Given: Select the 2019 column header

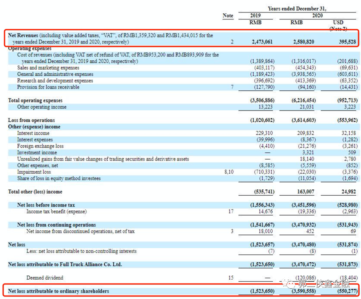Looking at the screenshot, I should (255, 15).
